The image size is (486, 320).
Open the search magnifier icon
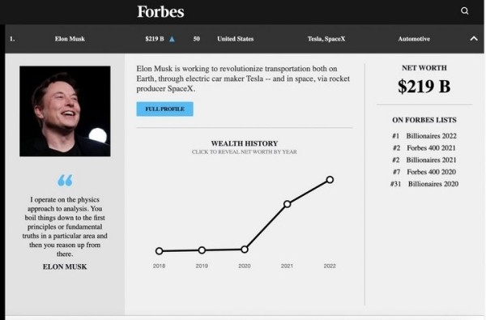(x=464, y=11)
